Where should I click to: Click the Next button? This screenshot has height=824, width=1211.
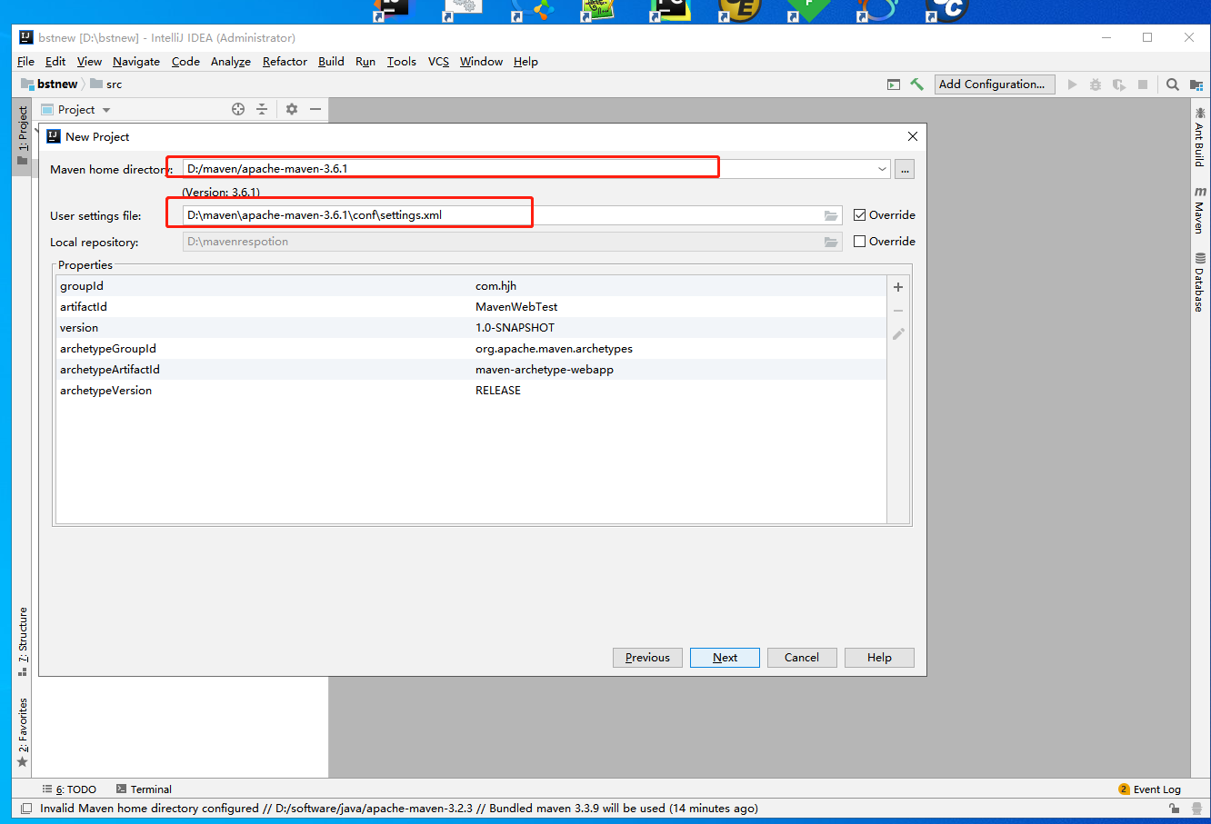(725, 658)
